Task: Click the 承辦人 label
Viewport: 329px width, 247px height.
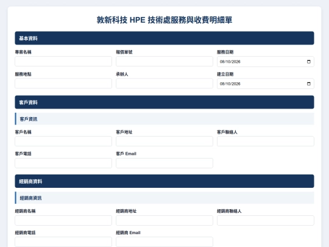Action: pyautogui.click(x=122, y=74)
